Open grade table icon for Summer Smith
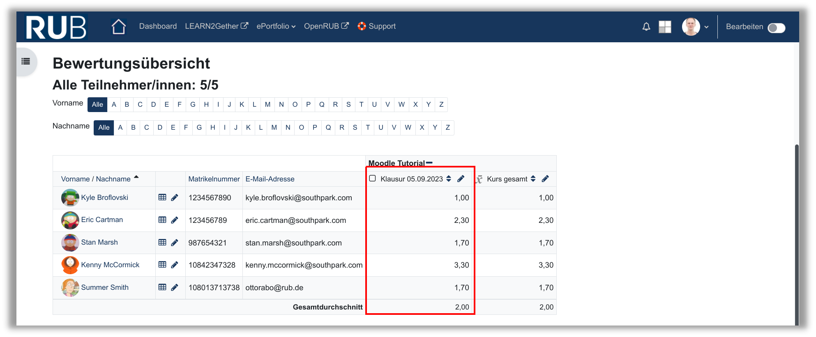This screenshot has height=337, width=816. tap(162, 287)
